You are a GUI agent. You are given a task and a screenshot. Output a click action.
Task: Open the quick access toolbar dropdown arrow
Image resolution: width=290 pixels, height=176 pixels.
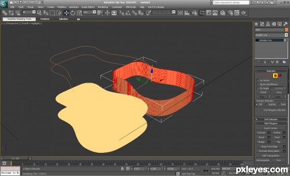point(42,2)
